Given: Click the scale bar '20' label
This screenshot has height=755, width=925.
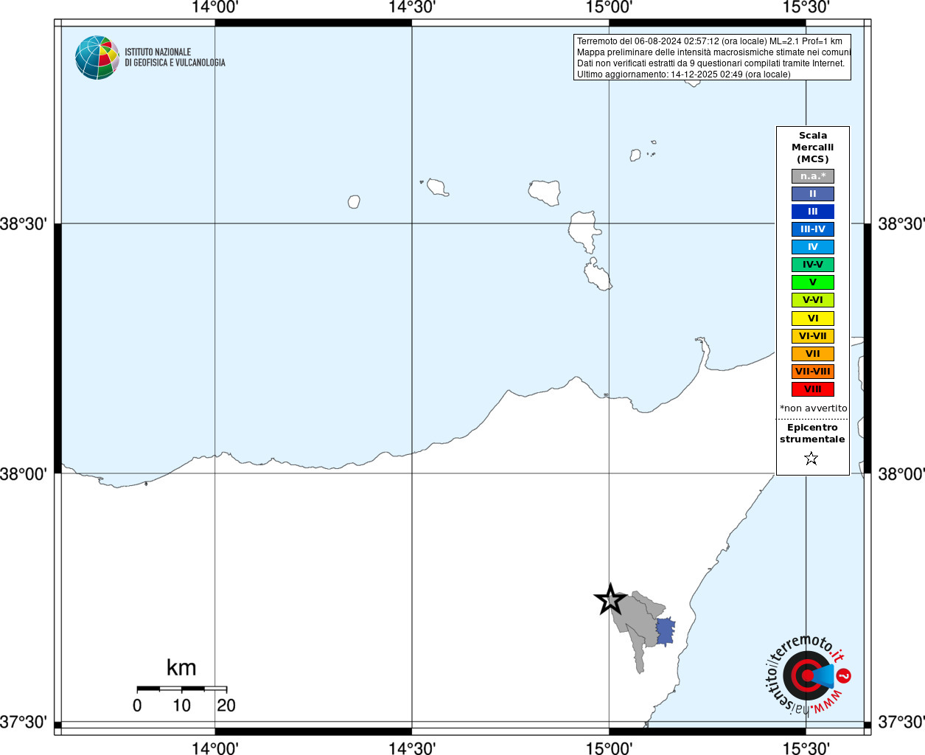Looking at the screenshot, I should tap(226, 706).
